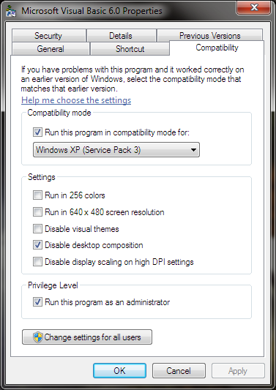
Task: Click the shield icon on Change settings button
Action: tap(38, 337)
